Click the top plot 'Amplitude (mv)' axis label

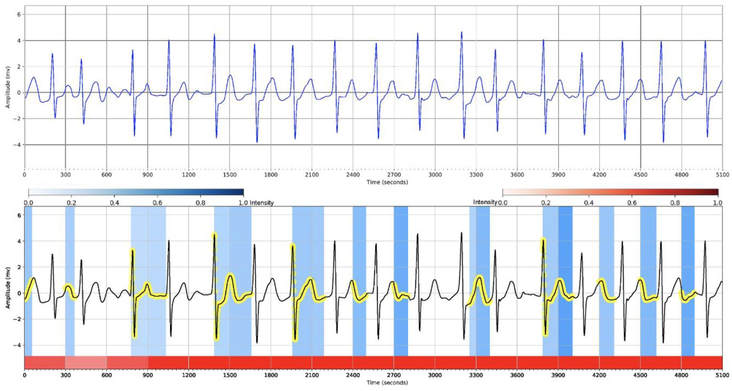8,87
